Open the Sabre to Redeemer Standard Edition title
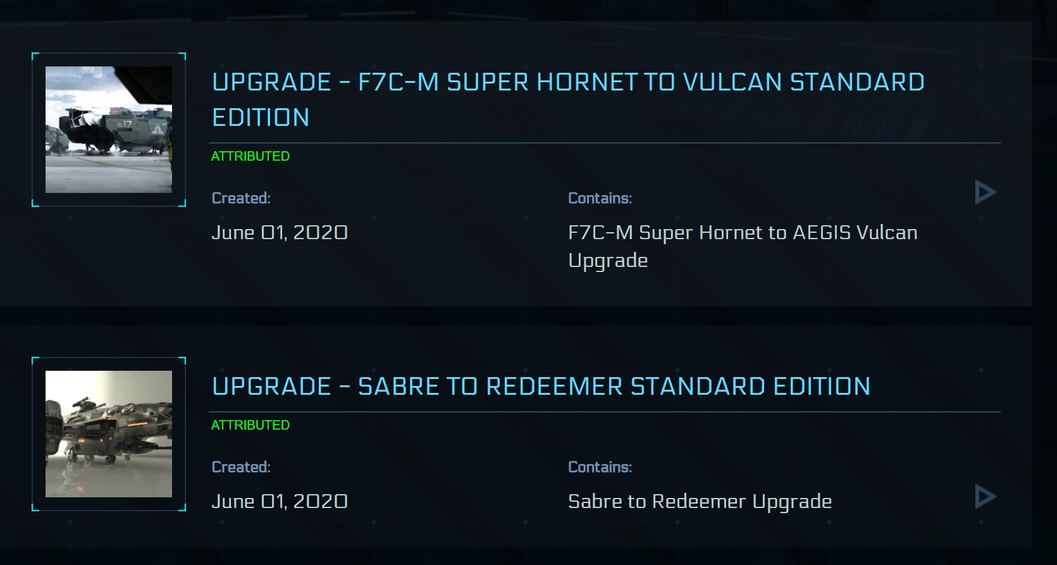 click(541, 387)
